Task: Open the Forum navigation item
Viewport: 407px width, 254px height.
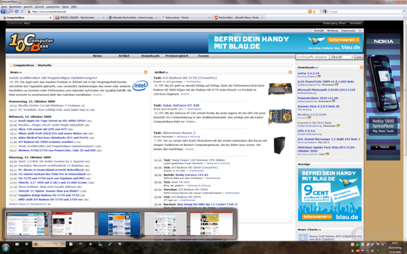Action: pos(203,56)
